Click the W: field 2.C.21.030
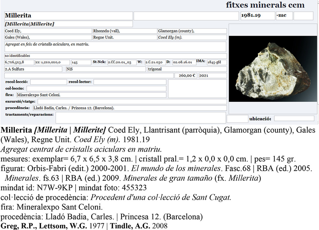Viewport: 319px width, 230px height. click(155, 62)
